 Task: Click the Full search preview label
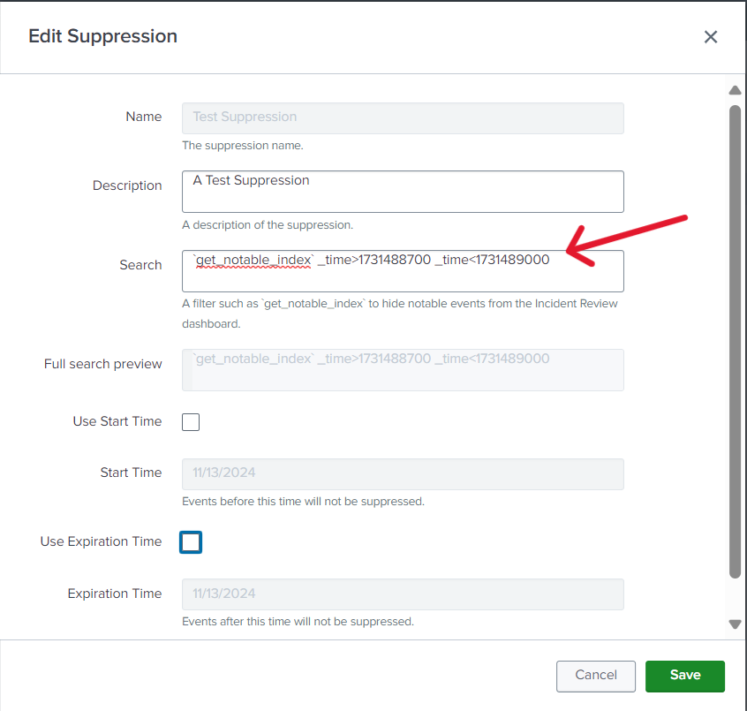[103, 365]
